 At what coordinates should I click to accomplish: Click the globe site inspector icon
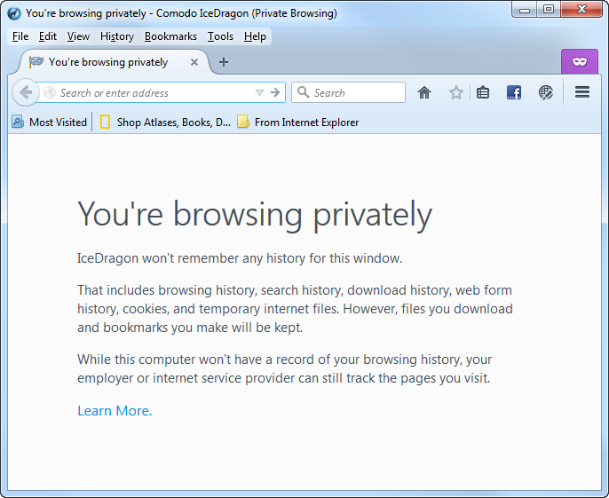pos(545,92)
